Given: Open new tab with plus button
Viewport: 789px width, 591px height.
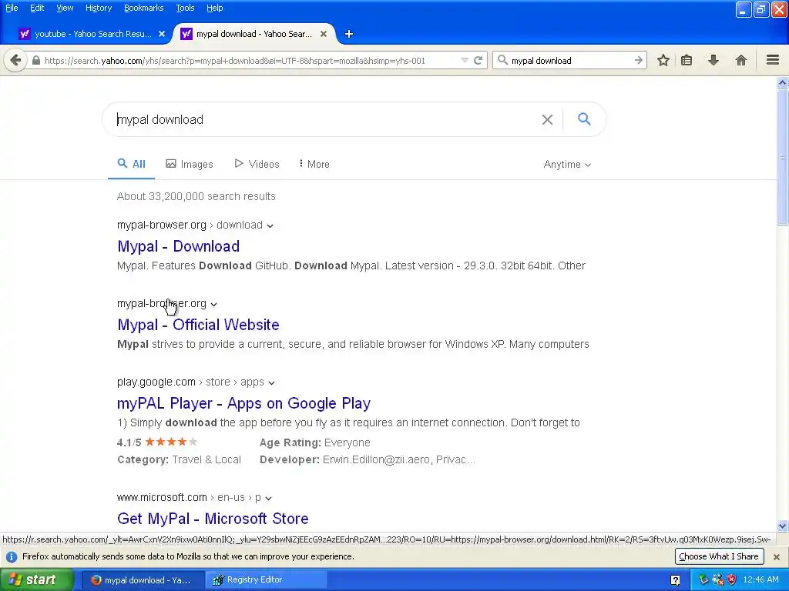Looking at the screenshot, I should (x=349, y=34).
